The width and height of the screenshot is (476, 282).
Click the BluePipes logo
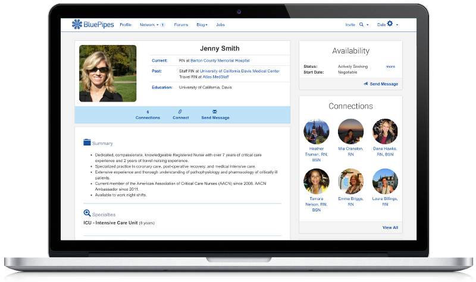(93, 24)
